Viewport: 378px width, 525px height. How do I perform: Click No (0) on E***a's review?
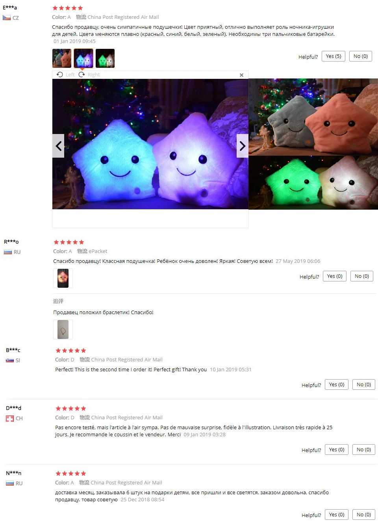click(x=360, y=56)
